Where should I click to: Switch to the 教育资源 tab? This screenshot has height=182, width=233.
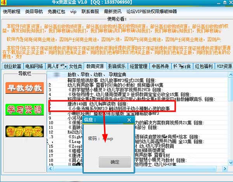point(95,66)
